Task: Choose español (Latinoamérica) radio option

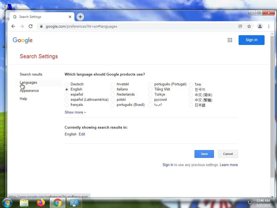Action: [x=67, y=100]
